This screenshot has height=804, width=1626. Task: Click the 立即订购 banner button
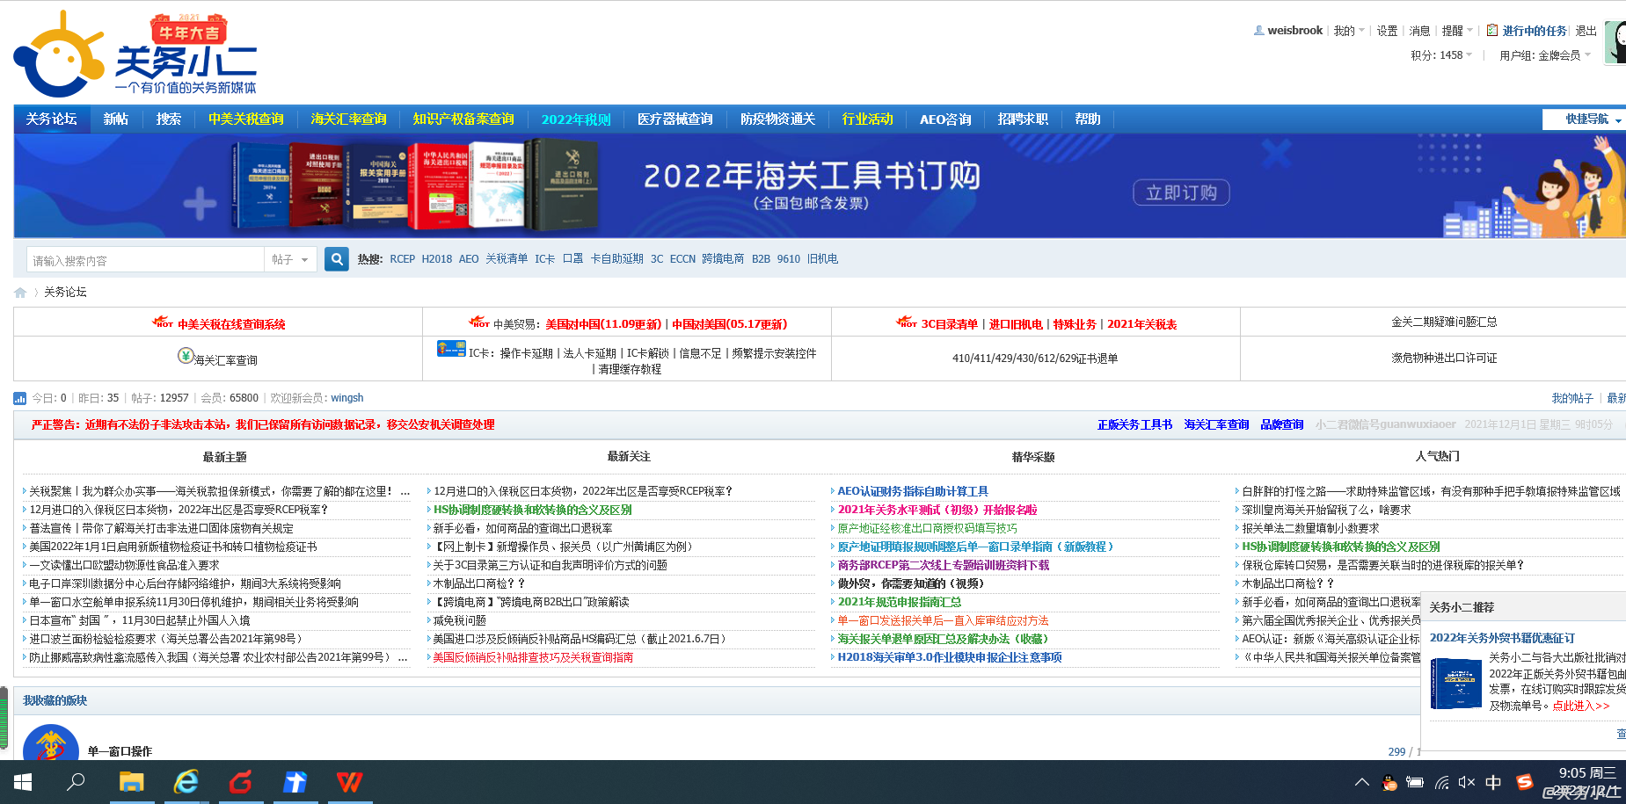tap(1181, 192)
